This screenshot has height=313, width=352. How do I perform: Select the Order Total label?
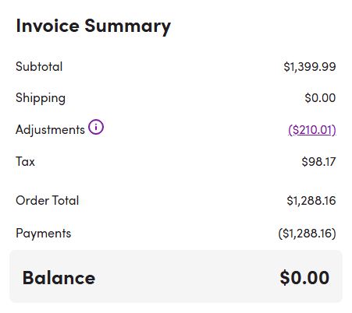tap(48, 200)
